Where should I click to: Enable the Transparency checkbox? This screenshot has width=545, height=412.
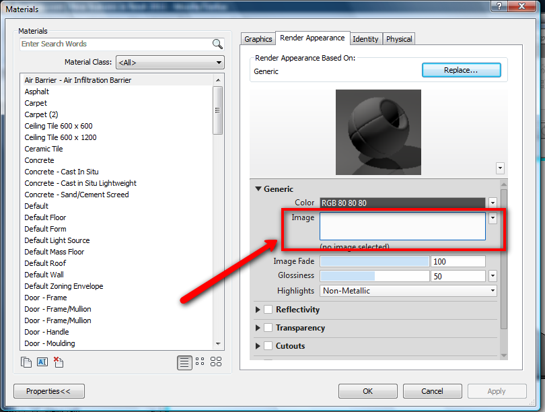[x=268, y=328]
